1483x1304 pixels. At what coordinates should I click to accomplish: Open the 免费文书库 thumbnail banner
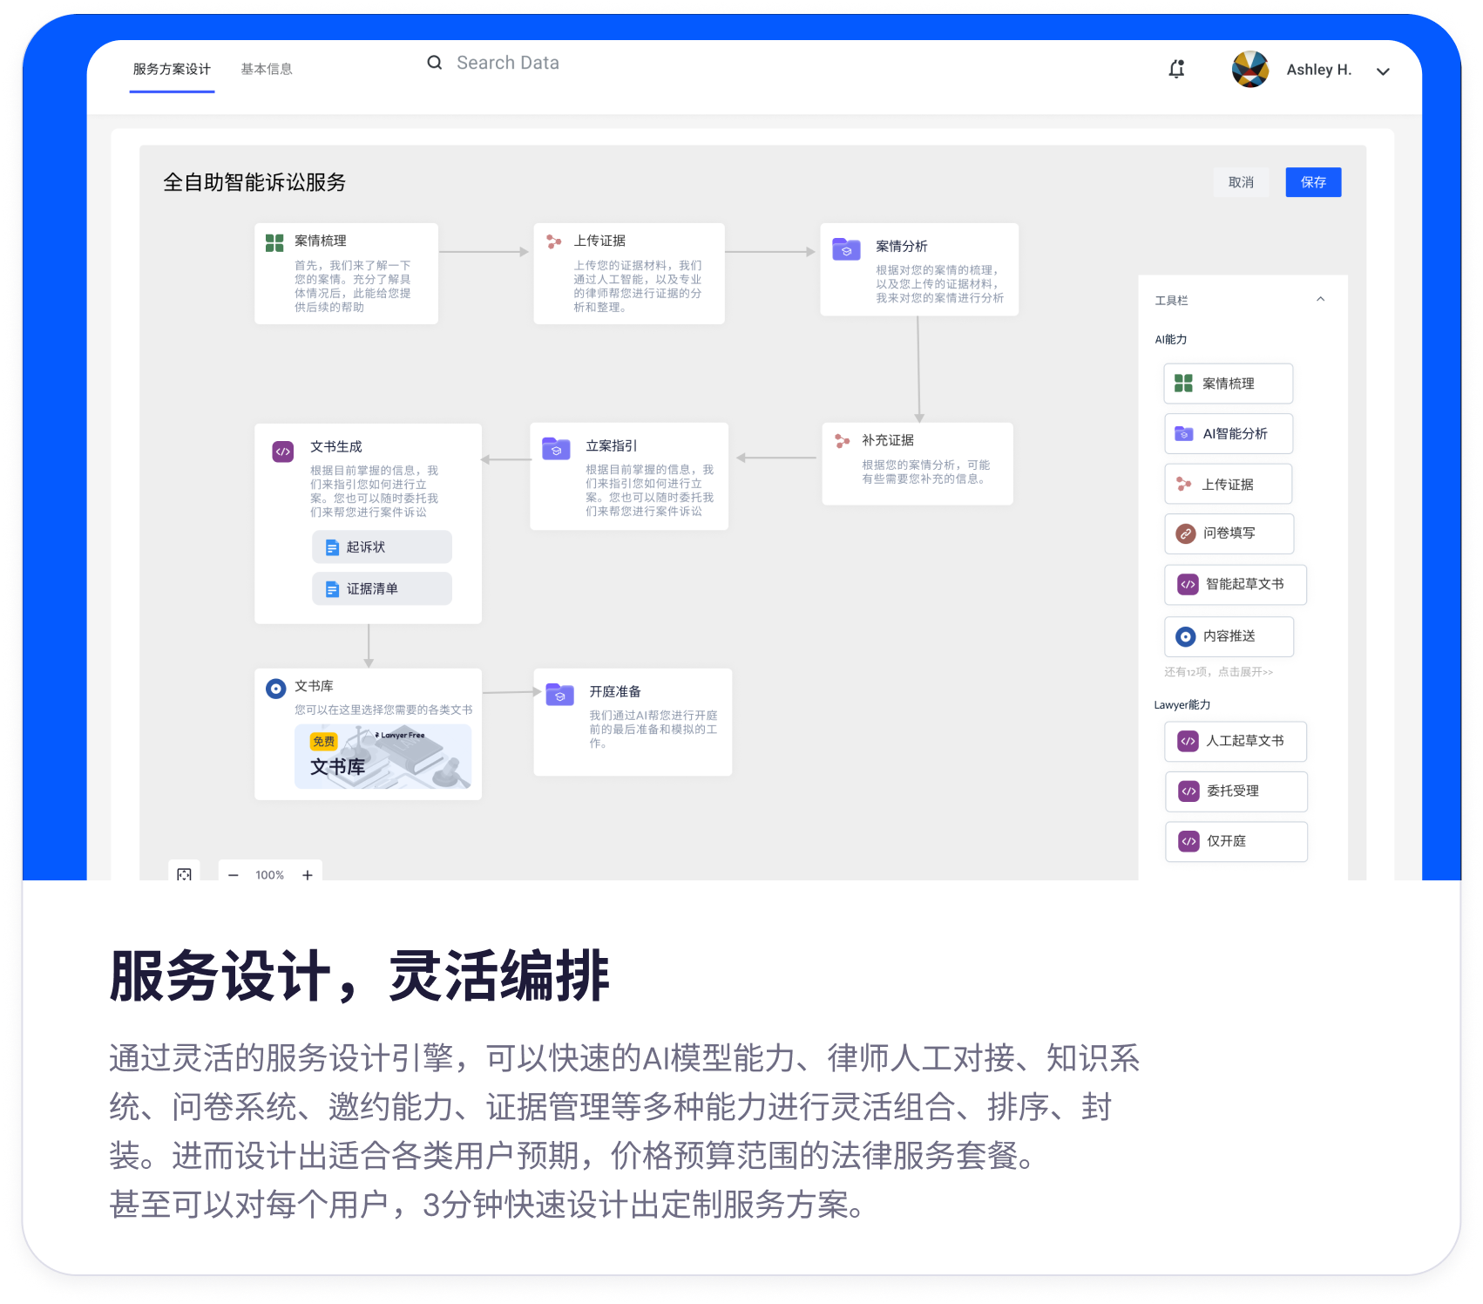point(383,757)
